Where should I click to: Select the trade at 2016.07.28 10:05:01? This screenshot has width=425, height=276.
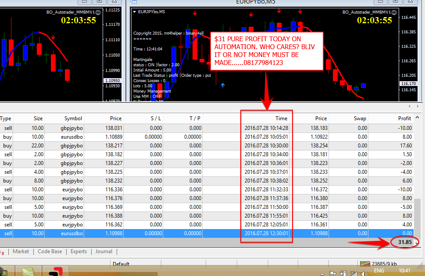(x=206, y=137)
